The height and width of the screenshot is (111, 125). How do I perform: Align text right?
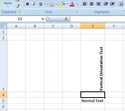[98, 4]
